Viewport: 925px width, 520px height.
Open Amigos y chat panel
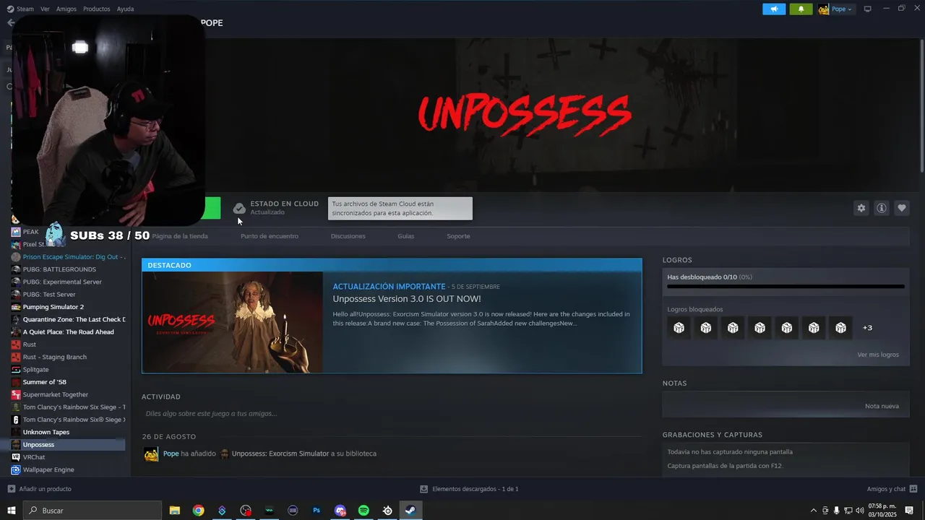pyautogui.click(x=892, y=489)
